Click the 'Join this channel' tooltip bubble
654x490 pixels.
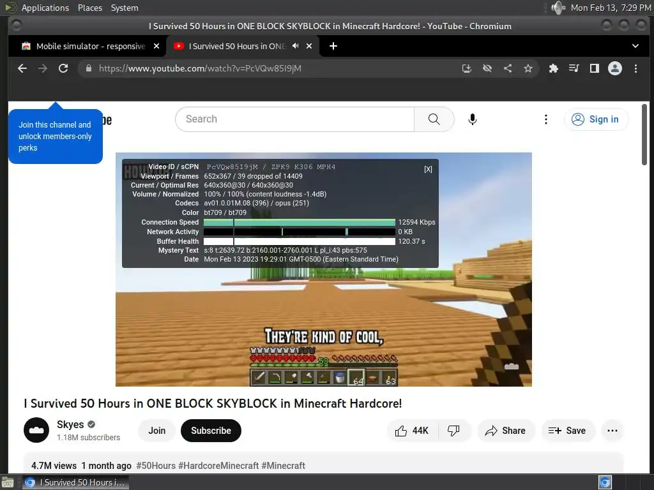(56, 136)
